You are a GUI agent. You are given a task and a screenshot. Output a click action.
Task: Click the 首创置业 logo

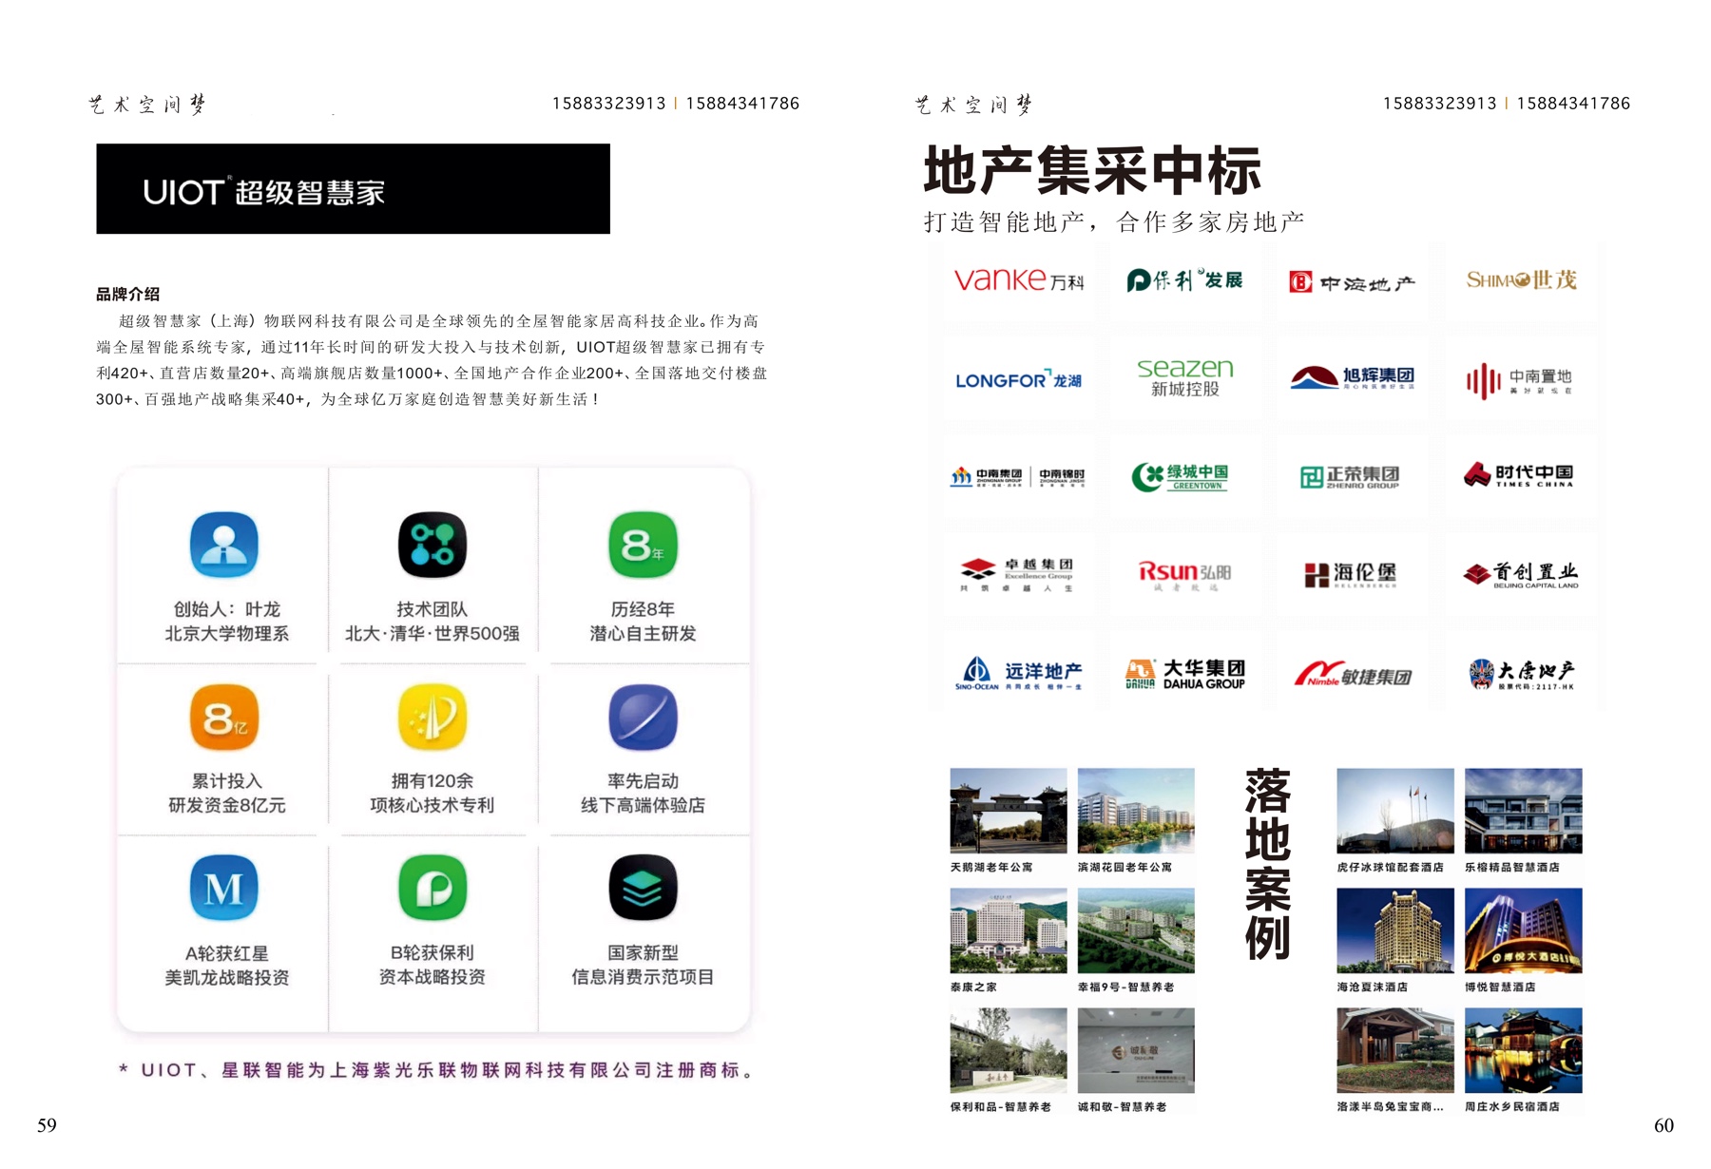(x=1520, y=575)
